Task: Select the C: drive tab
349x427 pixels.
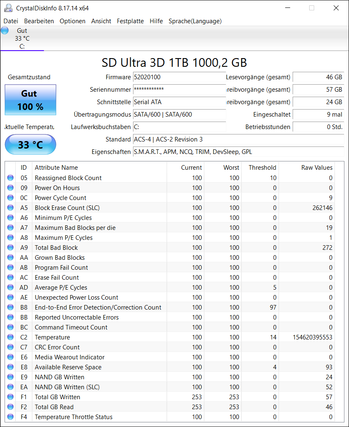Action: pyautogui.click(x=22, y=39)
